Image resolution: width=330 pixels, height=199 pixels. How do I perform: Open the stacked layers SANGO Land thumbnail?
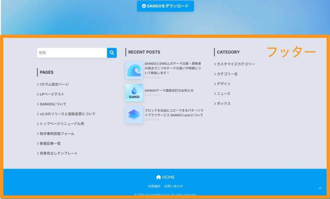134,115
